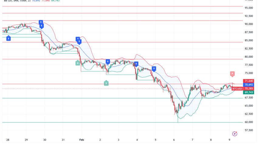Viewport: 259px width, 147px height.
Task: Click the blue B marker on date 28
Action: (9, 38)
